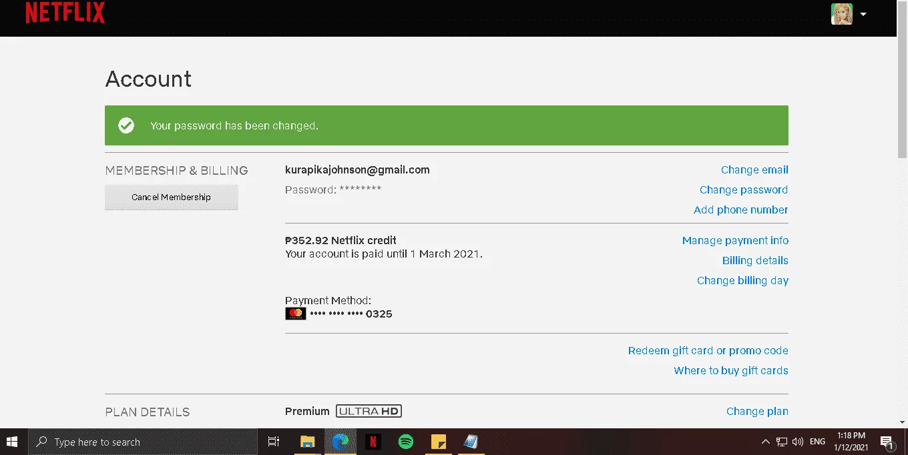Click the scrollbar down arrow
Image resolution: width=908 pixels, height=455 pixels.
(902, 422)
